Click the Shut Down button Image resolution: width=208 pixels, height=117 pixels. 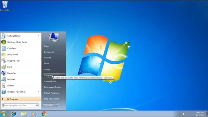point(48,105)
